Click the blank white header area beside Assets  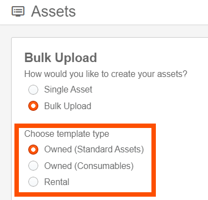click(140, 12)
